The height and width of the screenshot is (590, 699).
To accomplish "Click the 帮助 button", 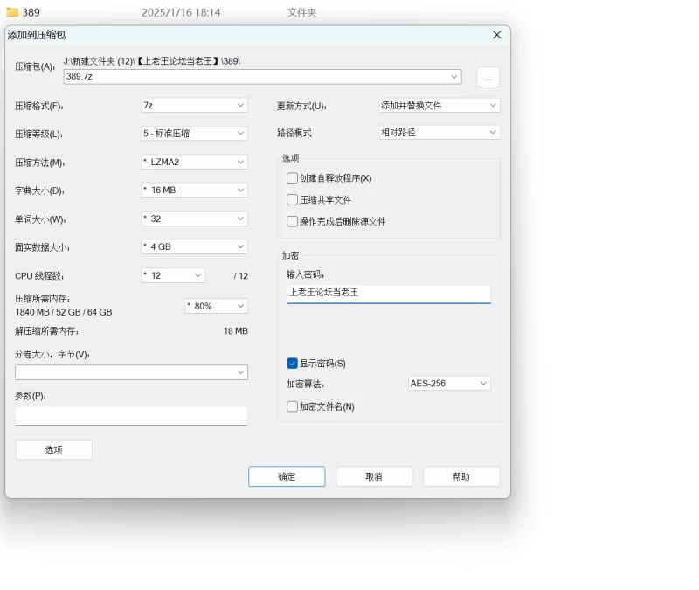I will 461,476.
